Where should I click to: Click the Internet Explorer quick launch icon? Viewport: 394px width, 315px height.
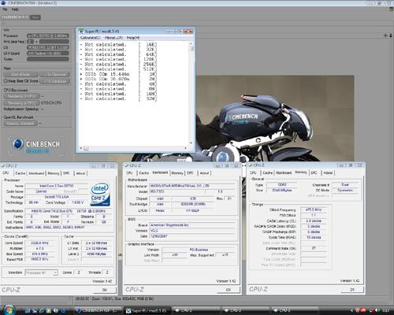click(x=42, y=310)
